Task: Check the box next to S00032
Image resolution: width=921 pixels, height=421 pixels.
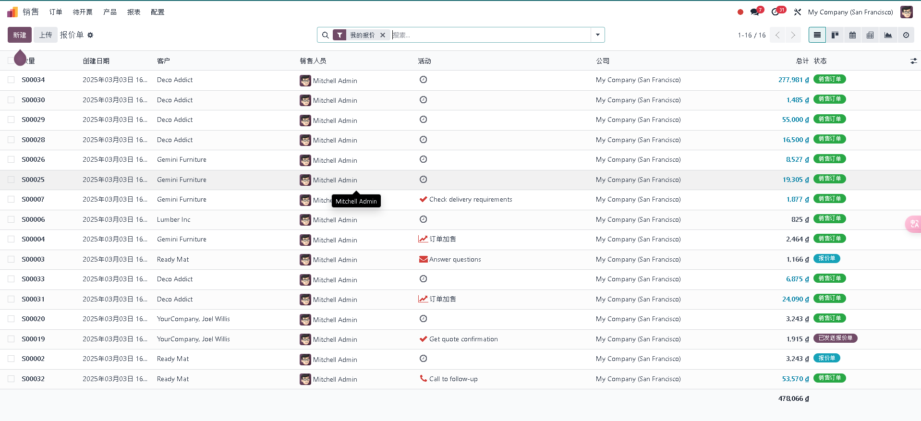Action: [11, 379]
